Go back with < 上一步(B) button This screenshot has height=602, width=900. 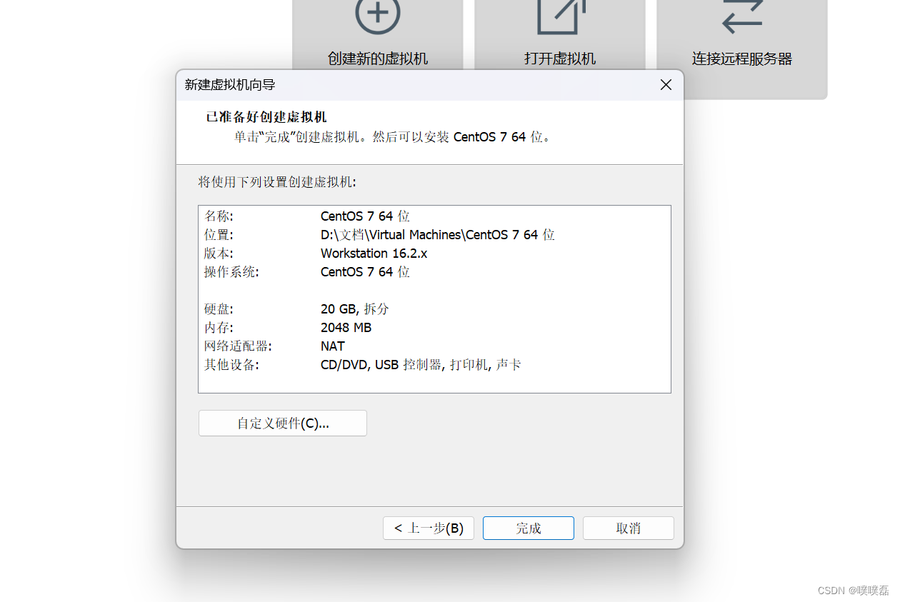(429, 528)
